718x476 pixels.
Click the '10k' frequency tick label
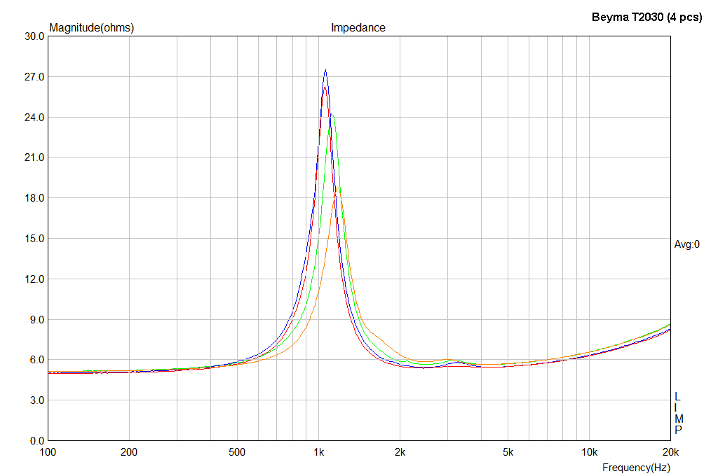click(x=589, y=452)
